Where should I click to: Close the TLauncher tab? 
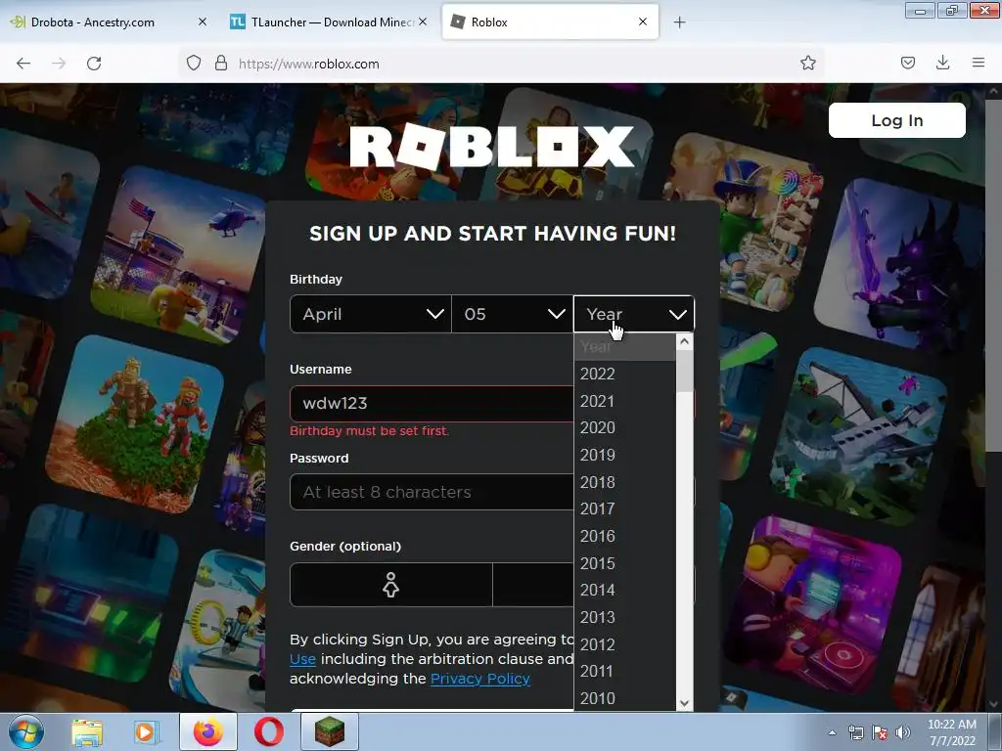(423, 22)
